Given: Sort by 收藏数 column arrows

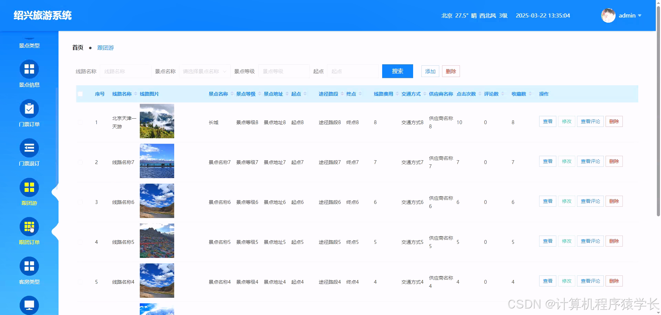Looking at the screenshot, I should [x=530, y=94].
